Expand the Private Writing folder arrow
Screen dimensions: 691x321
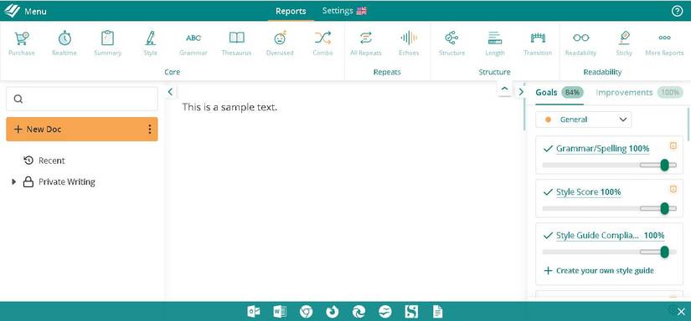pyautogui.click(x=13, y=181)
